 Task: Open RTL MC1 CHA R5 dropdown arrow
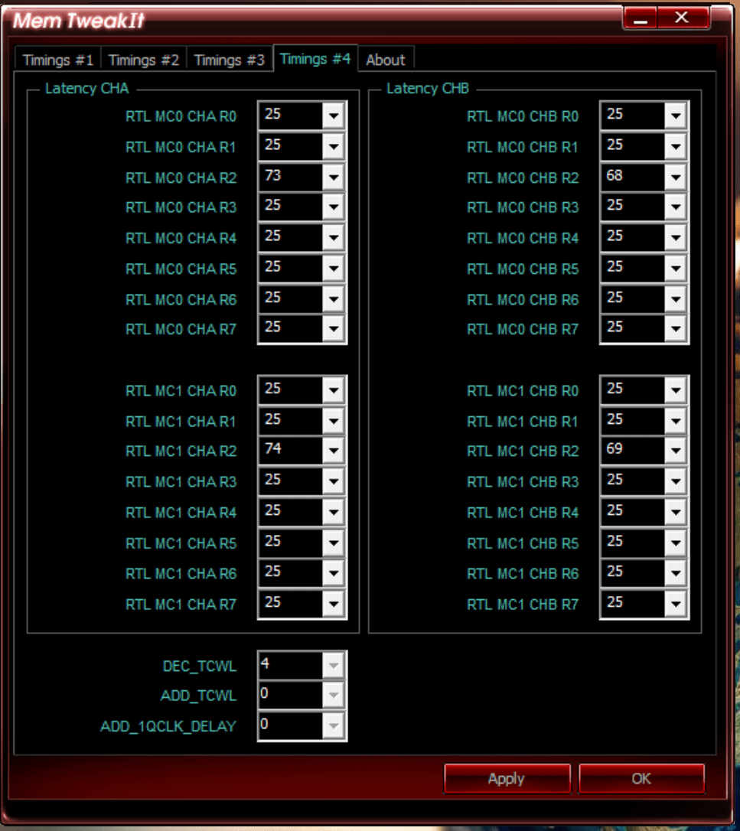click(334, 543)
